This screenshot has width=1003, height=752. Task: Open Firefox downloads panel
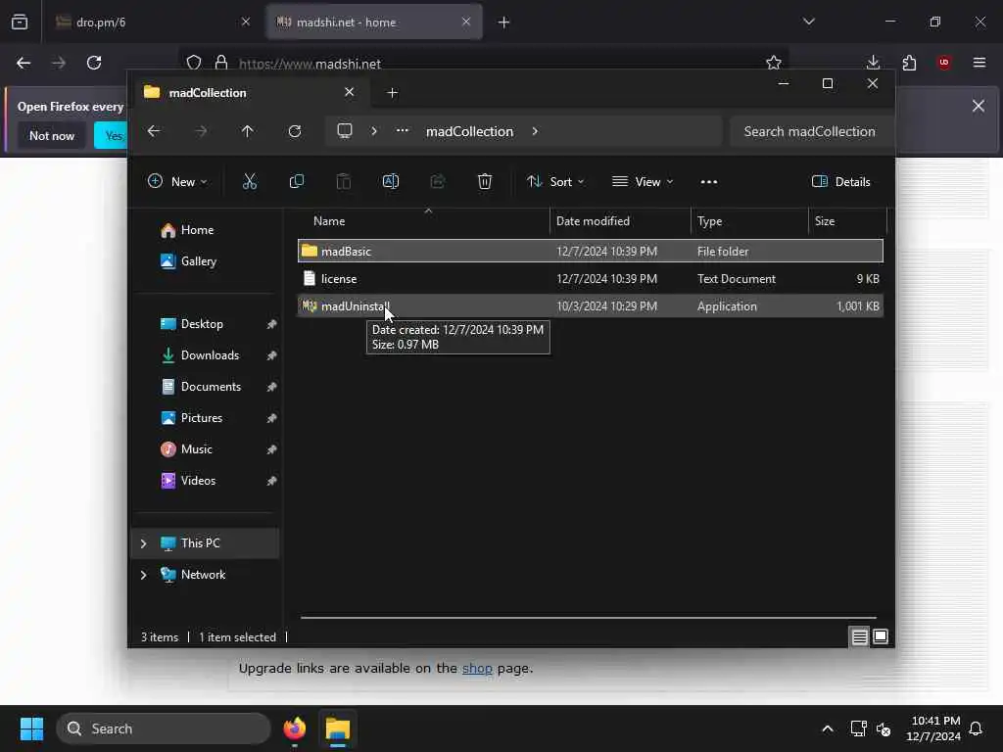873,63
